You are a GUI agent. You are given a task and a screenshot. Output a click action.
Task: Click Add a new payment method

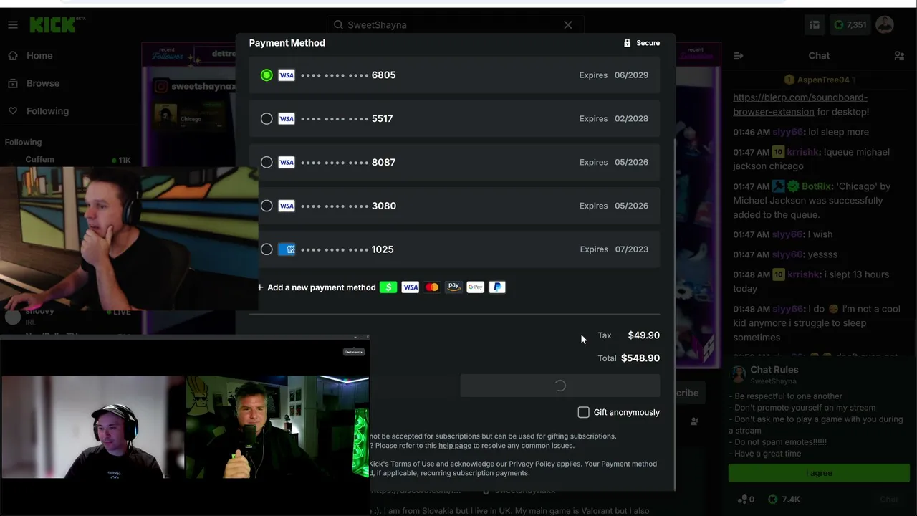[317, 287]
